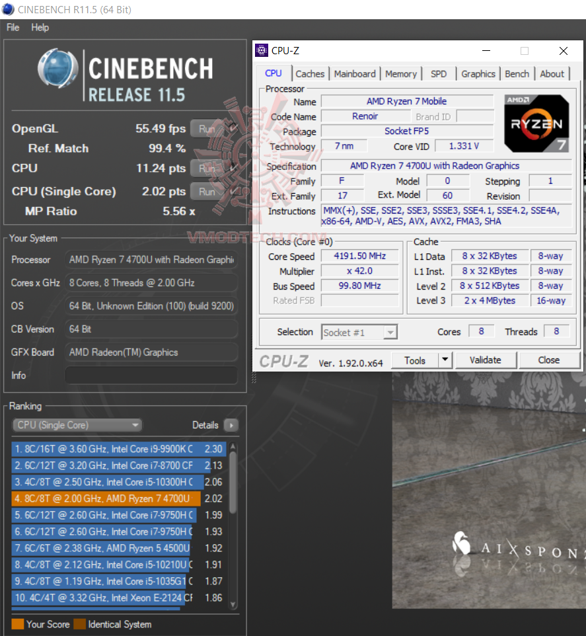
Task: Select ranking row Intel Core i9-9900K
Action: point(118,449)
